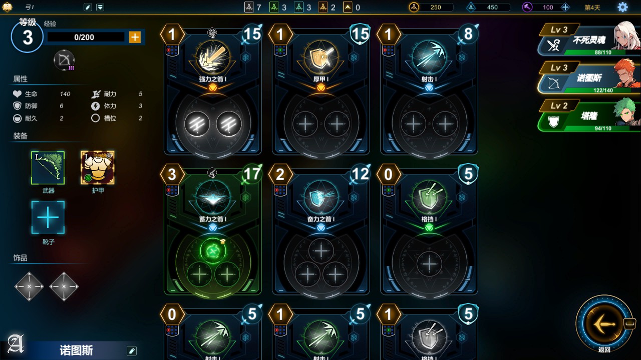Viewport: 641px width, 360px height.
Task: Click the orange plus button beside experience bar
Action: (135, 37)
